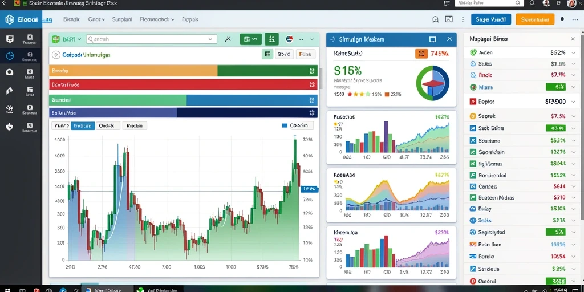The height and width of the screenshot is (292, 584).
Task: Toggle the green badge on Sadb Biins row
Action: pos(555,128)
